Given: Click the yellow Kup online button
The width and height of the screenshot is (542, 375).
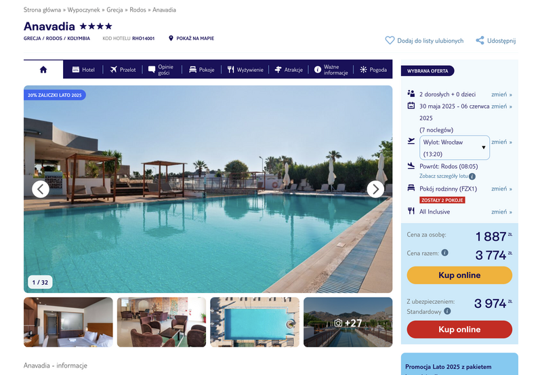Looking at the screenshot, I should 459,275.
